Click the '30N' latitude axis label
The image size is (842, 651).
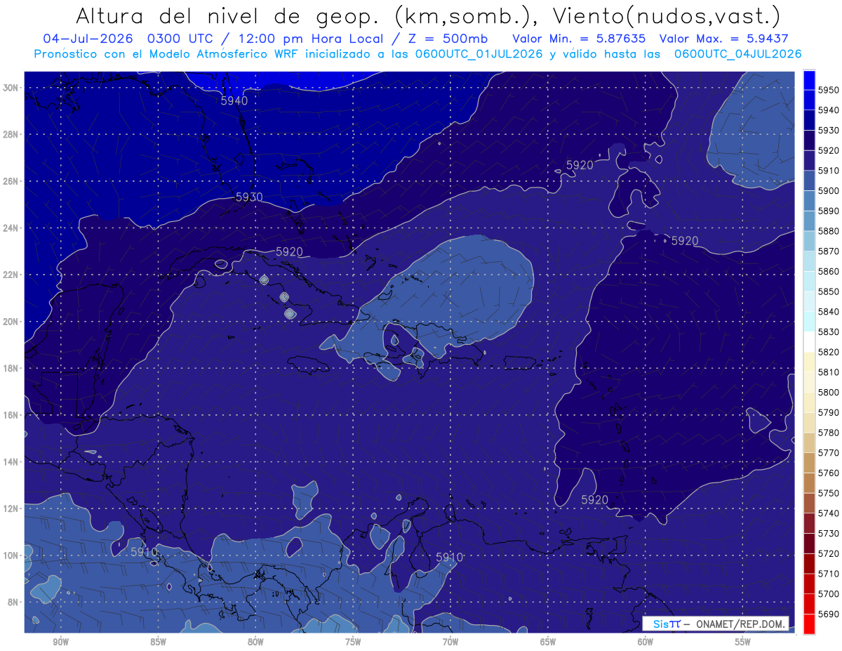pyautogui.click(x=11, y=88)
